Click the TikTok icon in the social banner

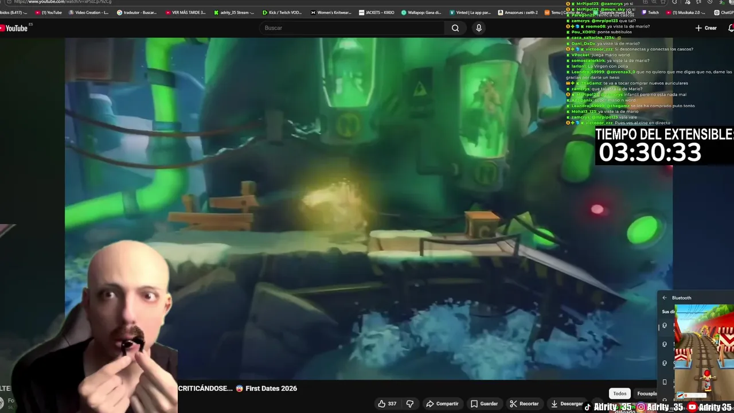588,407
